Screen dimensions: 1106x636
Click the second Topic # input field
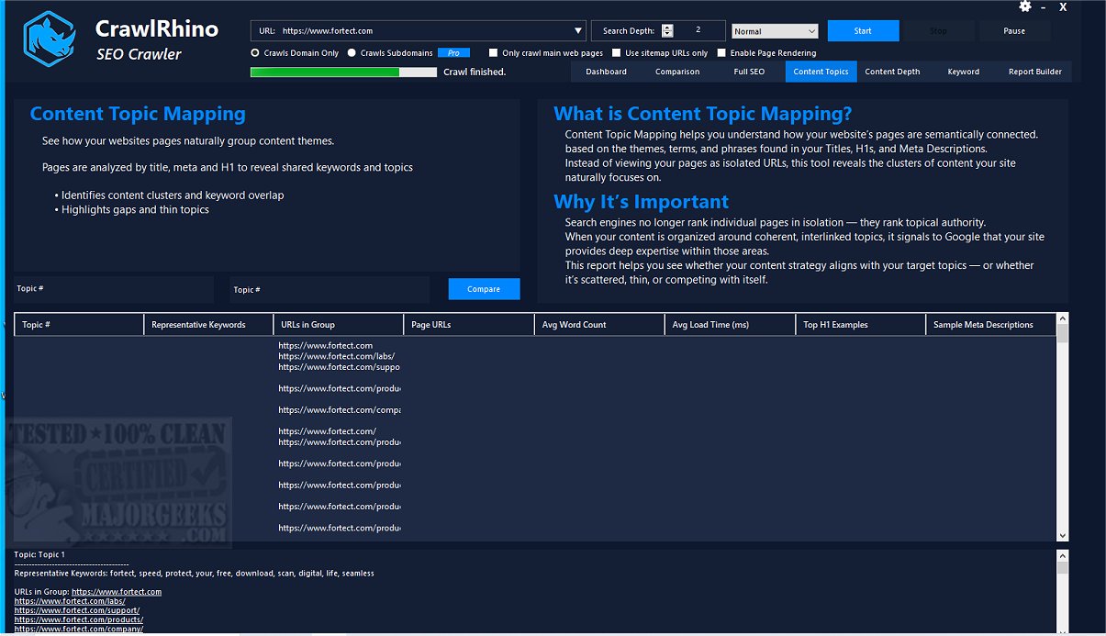pos(330,289)
